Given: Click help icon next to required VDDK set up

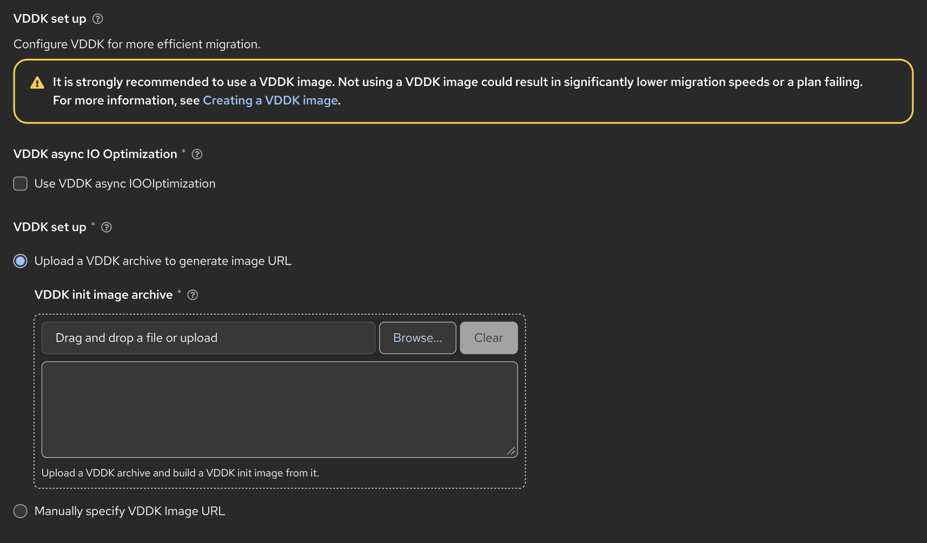Looking at the screenshot, I should [x=107, y=227].
